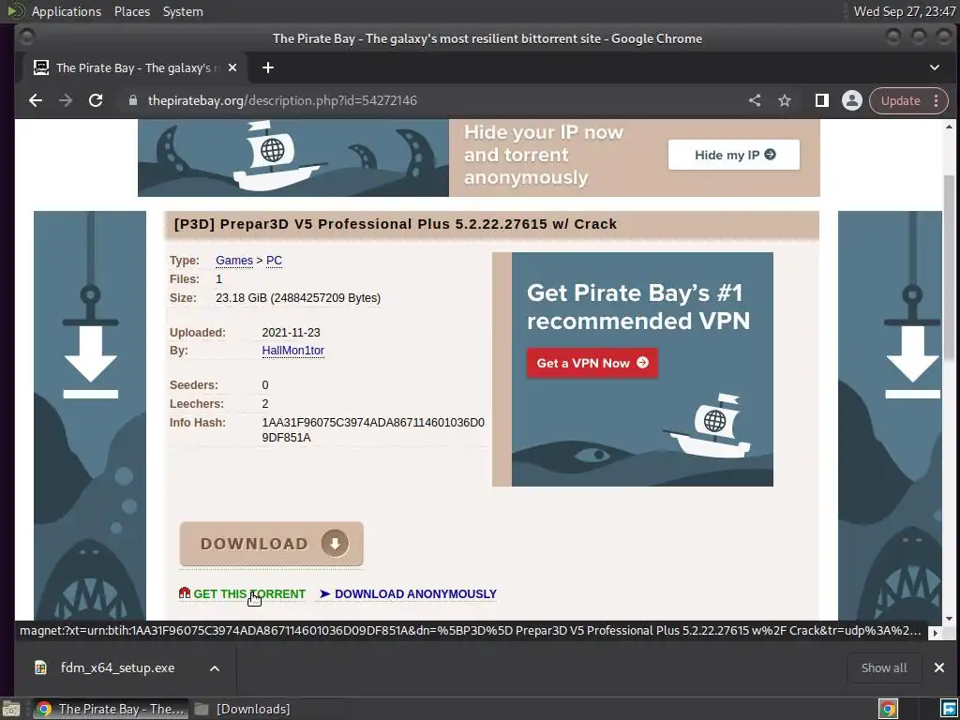This screenshot has height=720, width=960.
Task: Open the PC subcategory link
Action: 274,261
